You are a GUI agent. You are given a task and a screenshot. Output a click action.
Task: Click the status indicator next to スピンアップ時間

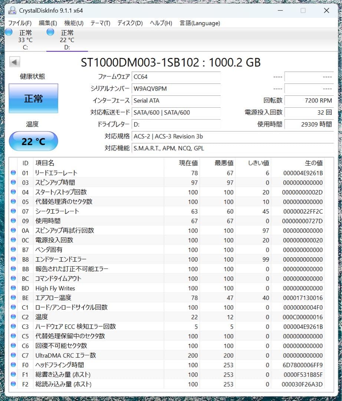[x=13, y=182]
